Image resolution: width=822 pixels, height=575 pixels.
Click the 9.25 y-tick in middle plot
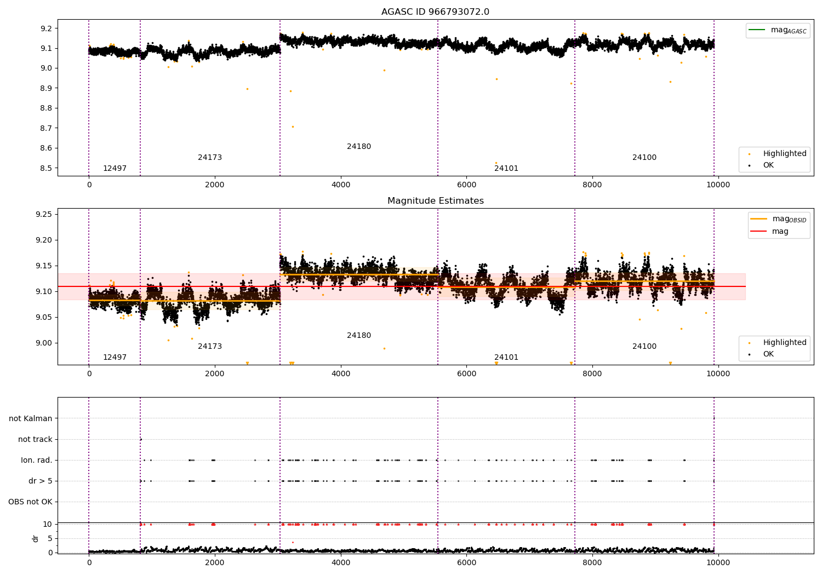pos(44,214)
